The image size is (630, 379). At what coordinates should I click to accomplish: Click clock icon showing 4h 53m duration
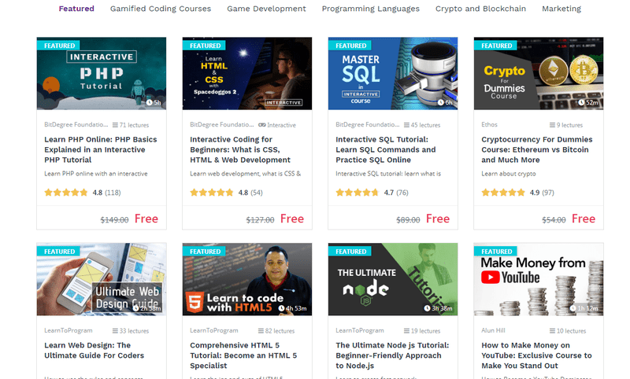point(282,308)
